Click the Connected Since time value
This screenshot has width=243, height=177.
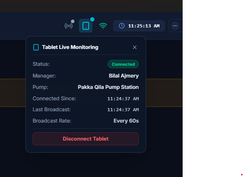pos(123,99)
